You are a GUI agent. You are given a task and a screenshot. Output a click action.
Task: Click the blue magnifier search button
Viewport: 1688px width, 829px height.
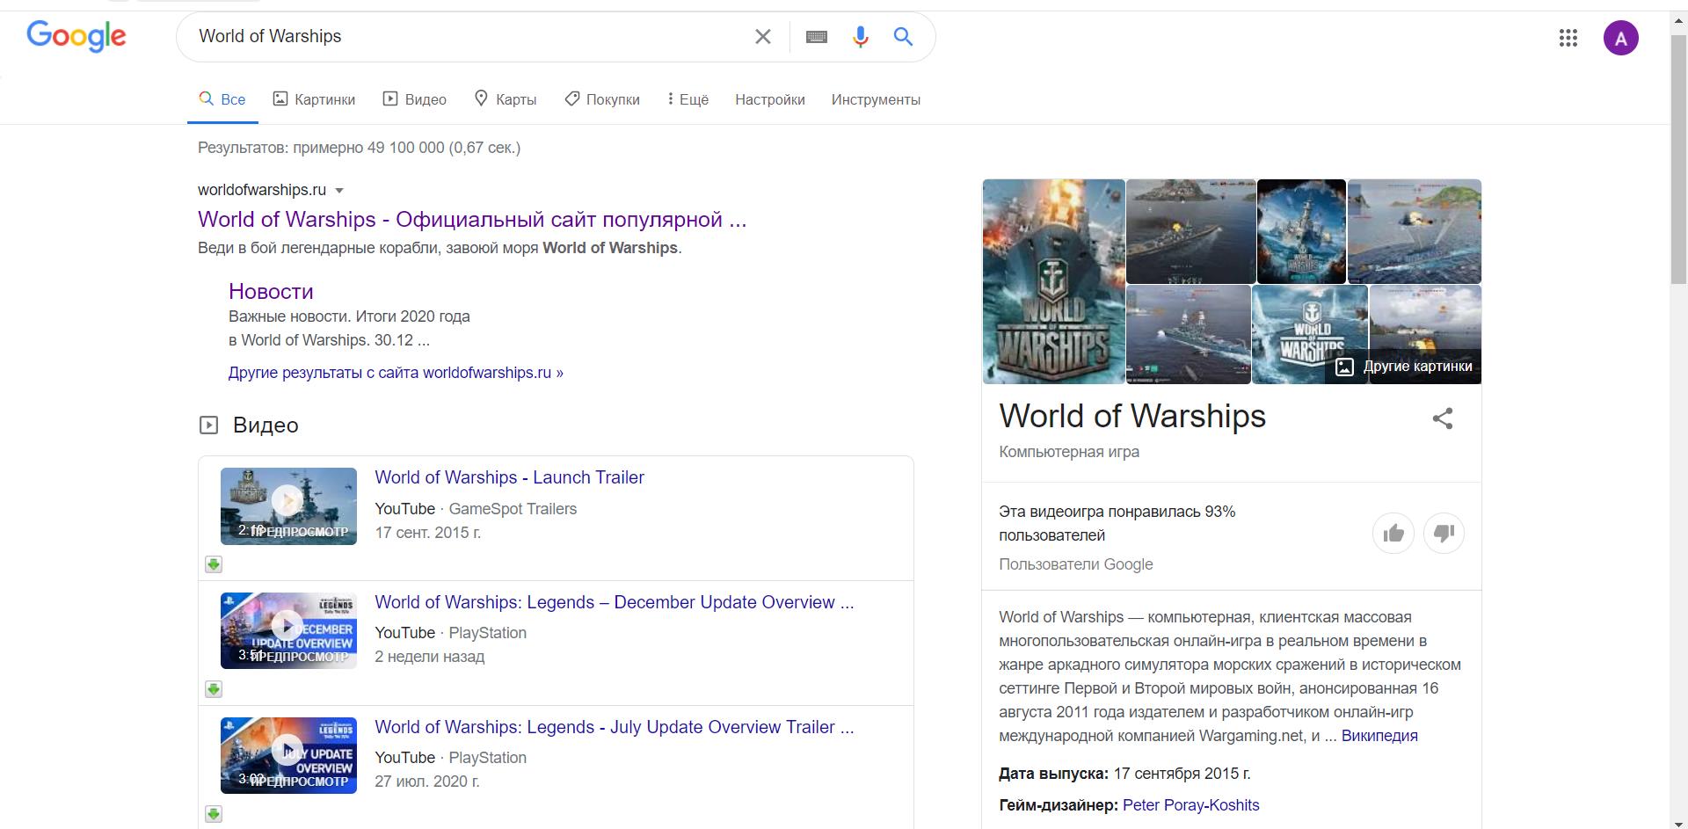[903, 37]
